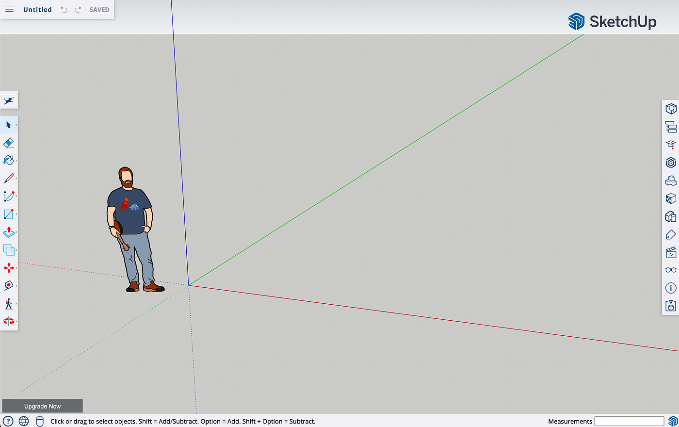679x427 pixels.
Task: Click the Untitled model name
Action: (37, 10)
